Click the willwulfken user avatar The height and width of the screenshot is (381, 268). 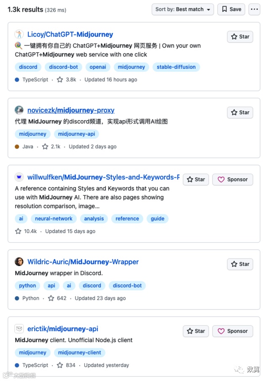[x=19, y=177]
